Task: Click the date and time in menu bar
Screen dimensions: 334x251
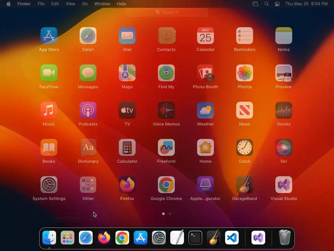Action: (x=307, y=4)
